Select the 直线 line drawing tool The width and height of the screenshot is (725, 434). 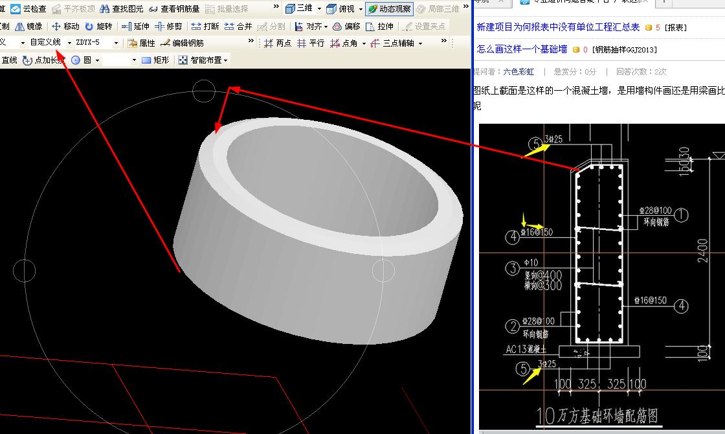point(9,60)
